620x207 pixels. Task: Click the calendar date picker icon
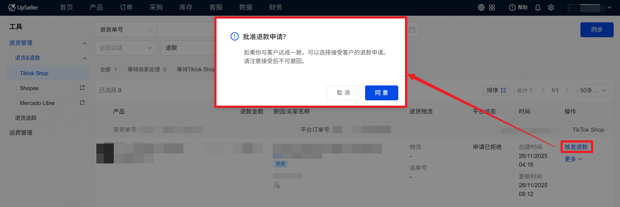tap(412, 29)
